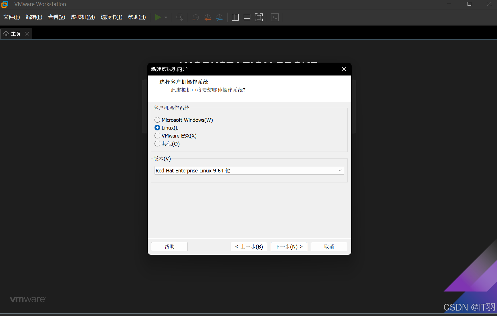Click the green power on play icon
497x316 pixels.
pyautogui.click(x=158, y=17)
